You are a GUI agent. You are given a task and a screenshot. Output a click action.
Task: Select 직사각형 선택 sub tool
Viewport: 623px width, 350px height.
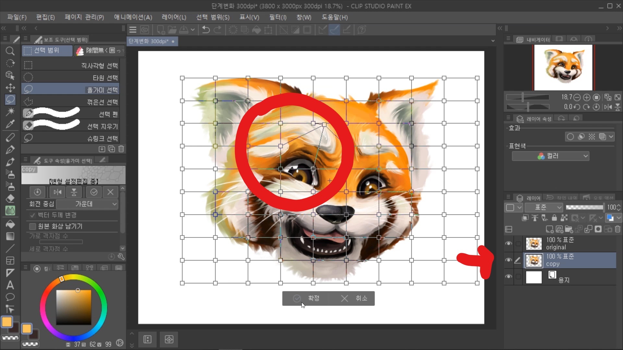[71, 65]
